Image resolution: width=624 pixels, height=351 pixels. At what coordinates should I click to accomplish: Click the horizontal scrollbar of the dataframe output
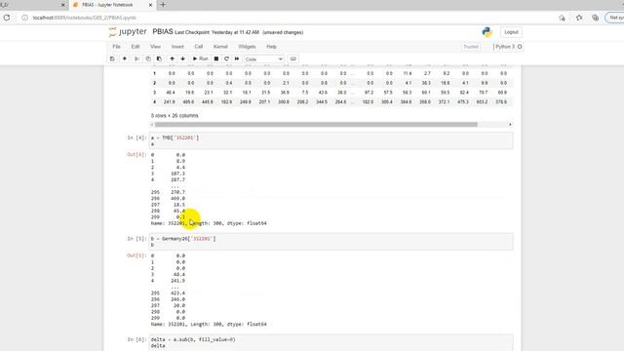[x=316, y=125]
